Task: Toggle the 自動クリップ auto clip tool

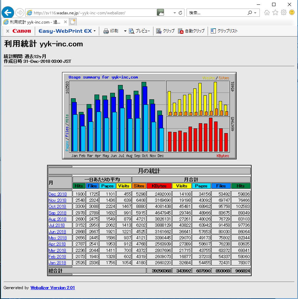Action: [191, 31]
